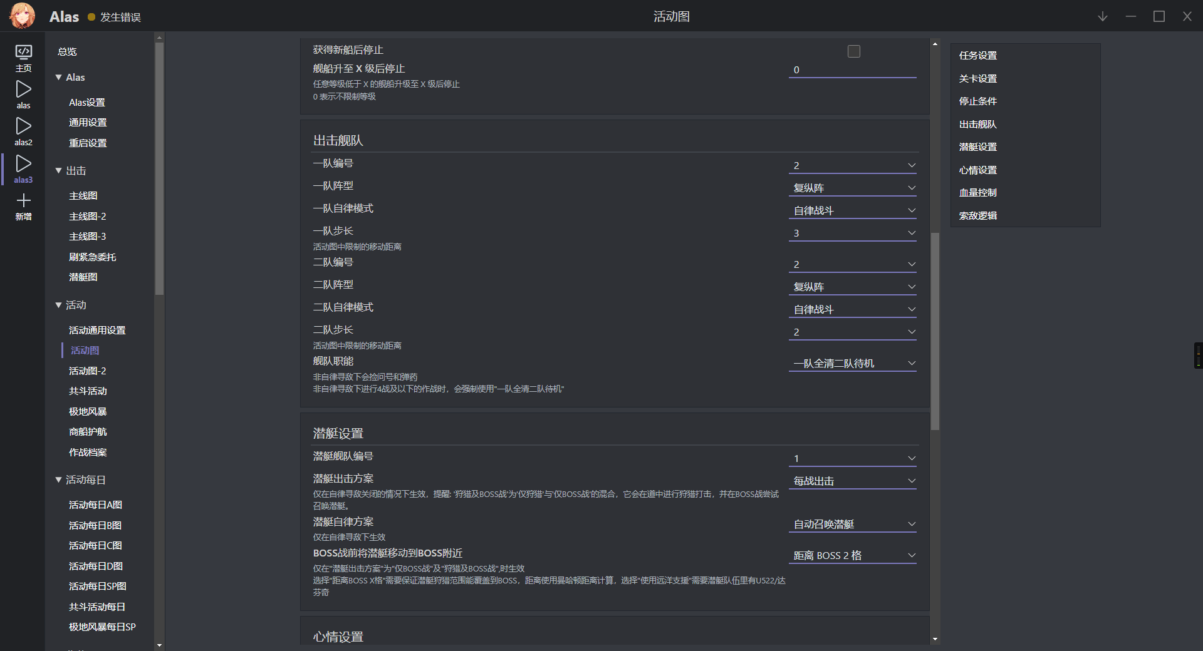Toggle 获得新船后停止 checkbox
The image size is (1203, 651).
[x=853, y=51]
